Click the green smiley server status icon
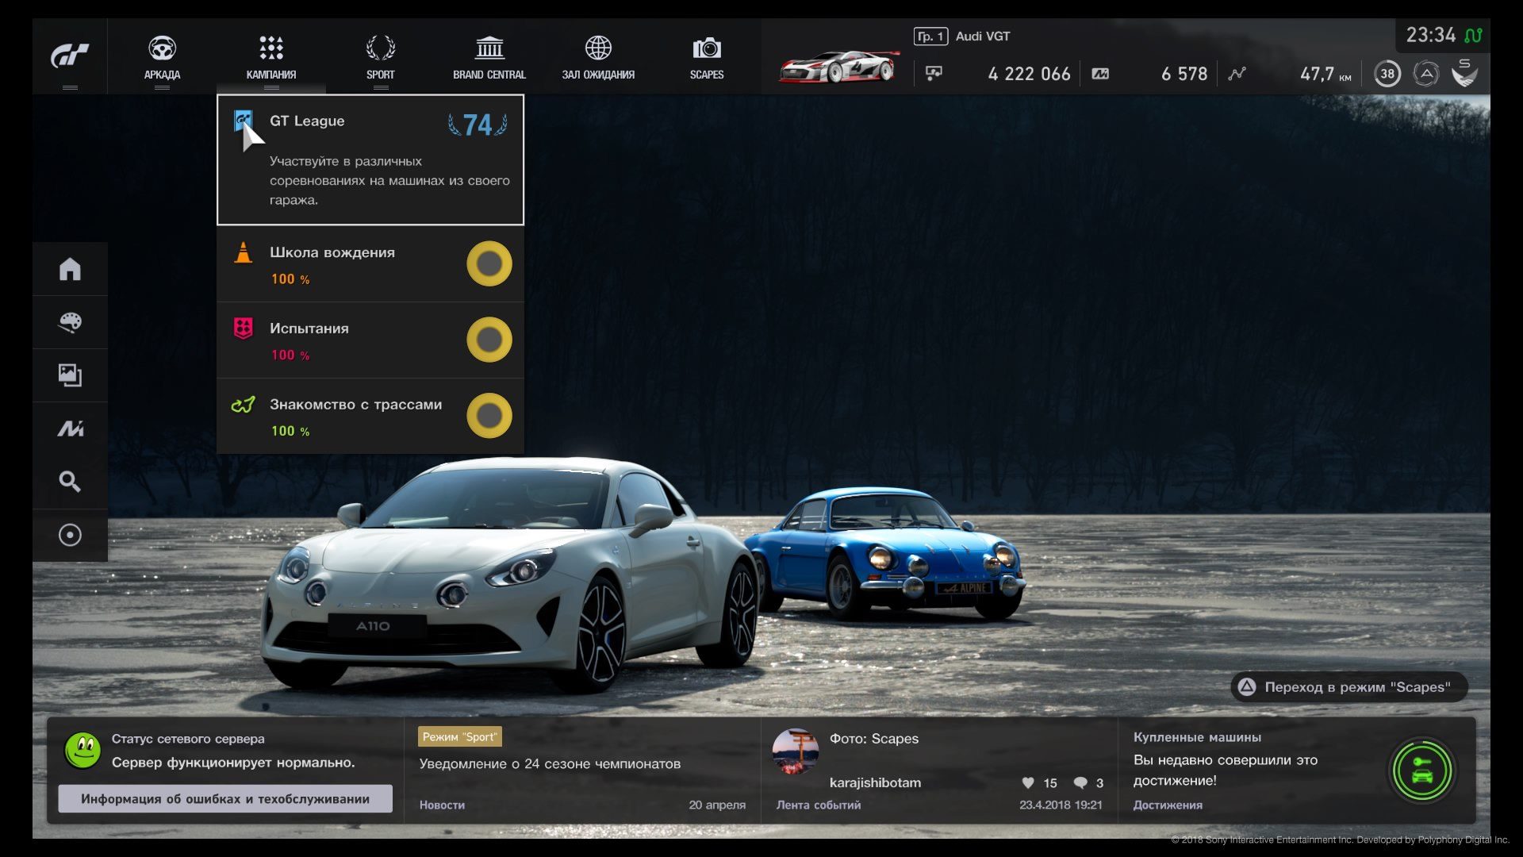 click(82, 751)
